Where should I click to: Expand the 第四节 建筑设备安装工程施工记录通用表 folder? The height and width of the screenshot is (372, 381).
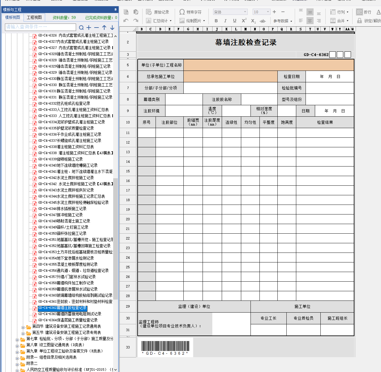(23, 327)
